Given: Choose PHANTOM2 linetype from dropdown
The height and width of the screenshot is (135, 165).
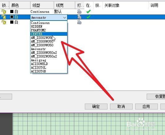Looking at the screenshot, I should [x=49, y=30].
